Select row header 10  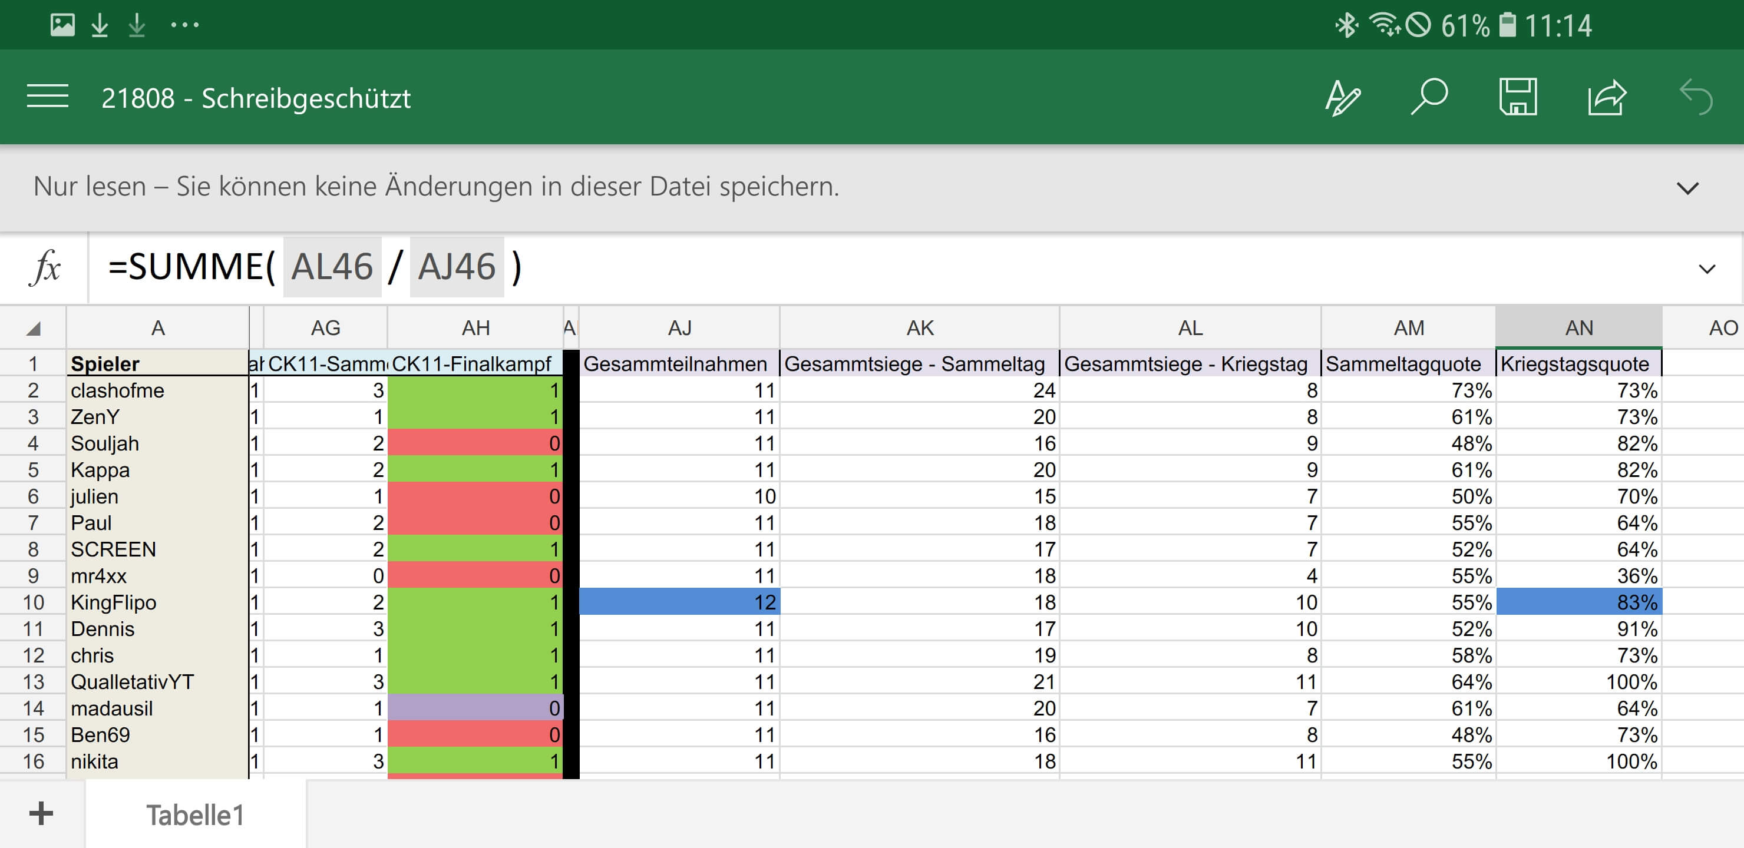32,602
